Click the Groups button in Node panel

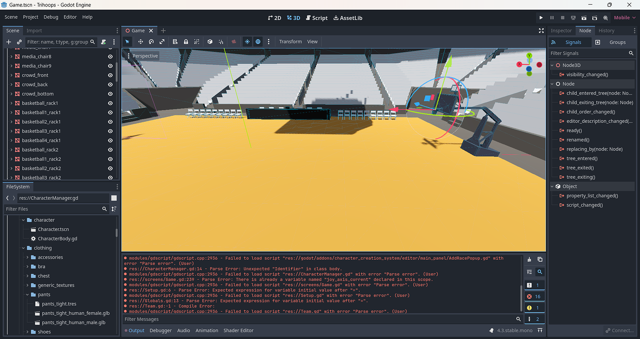613,42
